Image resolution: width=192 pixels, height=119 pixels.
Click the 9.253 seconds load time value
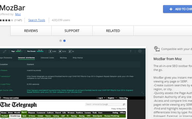[x=33, y=84]
